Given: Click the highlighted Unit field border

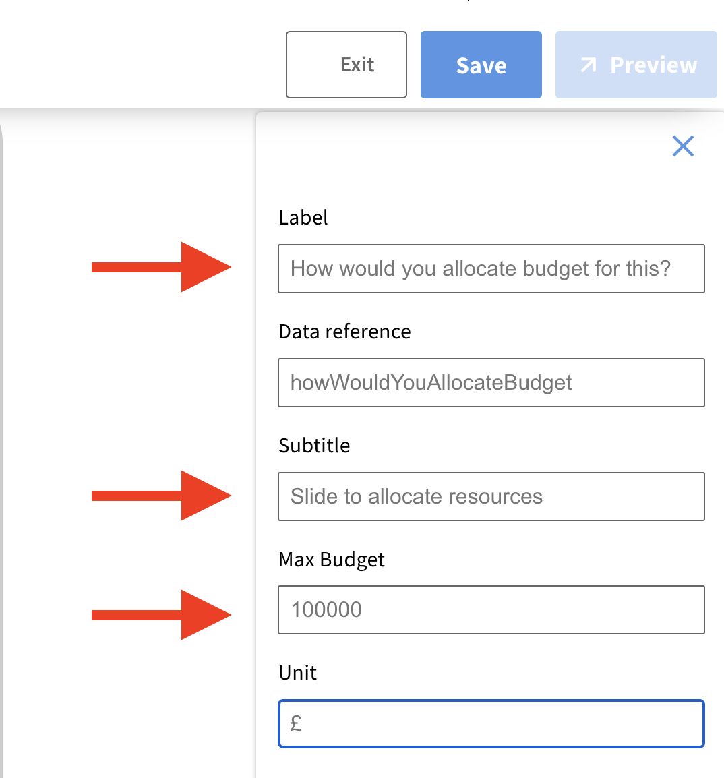Looking at the screenshot, I should click(491, 700).
